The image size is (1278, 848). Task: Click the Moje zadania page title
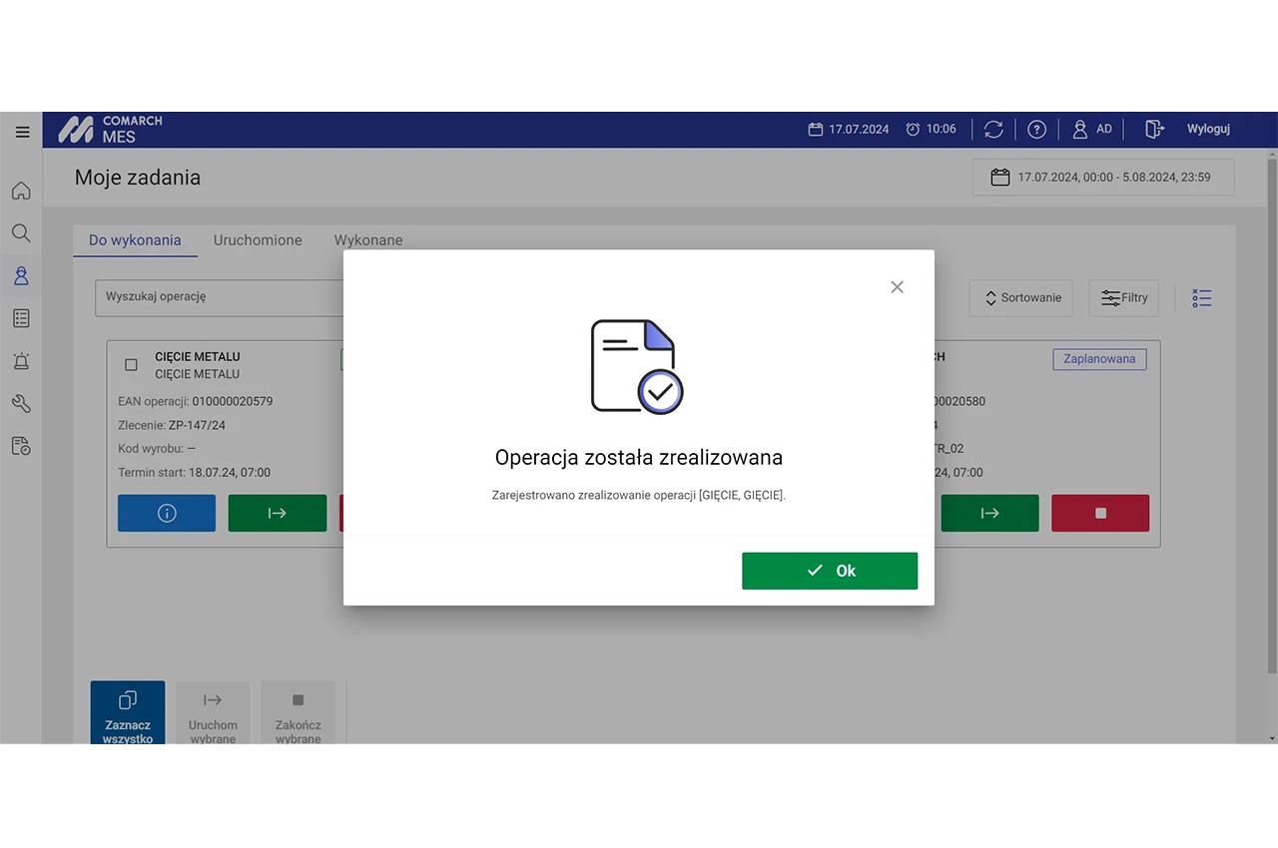(138, 178)
